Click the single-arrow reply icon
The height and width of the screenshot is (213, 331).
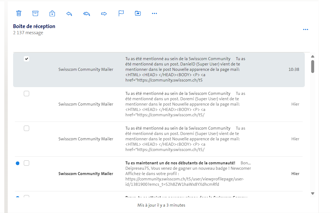pyautogui.click(x=69, y=14)
